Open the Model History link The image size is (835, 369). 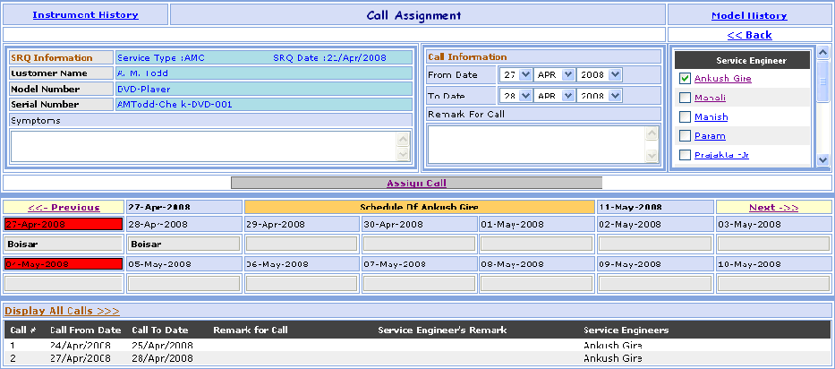click(x=748, y=15)
